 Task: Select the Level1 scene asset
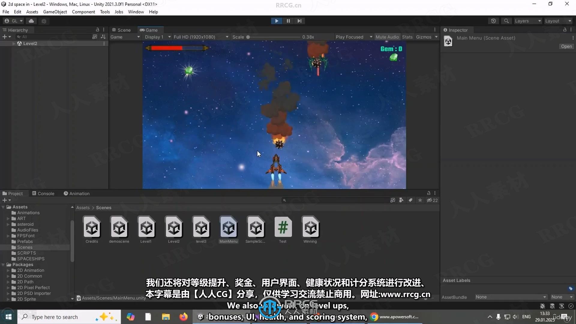coord(146,230)
